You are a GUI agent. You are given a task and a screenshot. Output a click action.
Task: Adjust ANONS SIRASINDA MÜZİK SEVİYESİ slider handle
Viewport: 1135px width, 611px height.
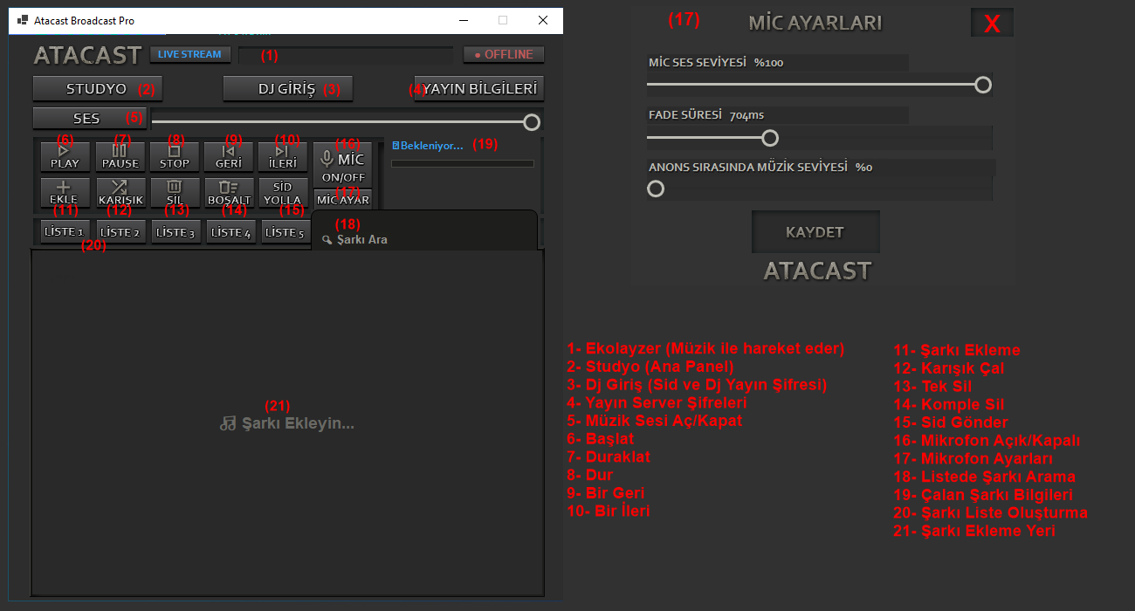click(x=656, y=189)
